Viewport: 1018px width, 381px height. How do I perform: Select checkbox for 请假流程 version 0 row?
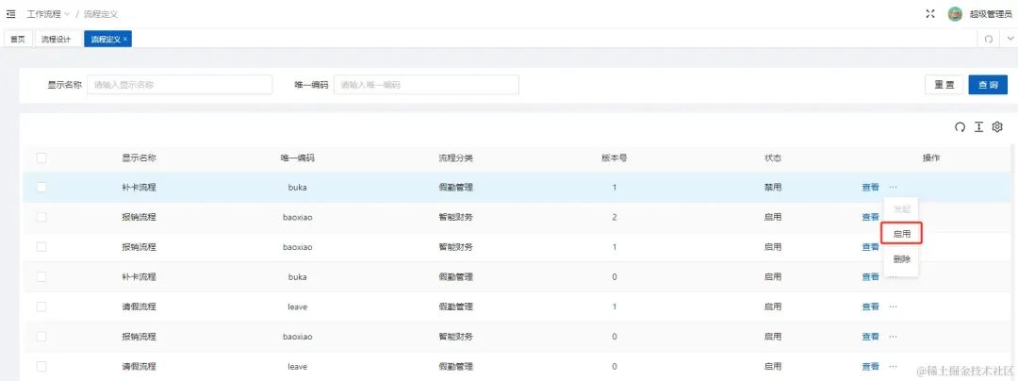[x=41, y=366]
